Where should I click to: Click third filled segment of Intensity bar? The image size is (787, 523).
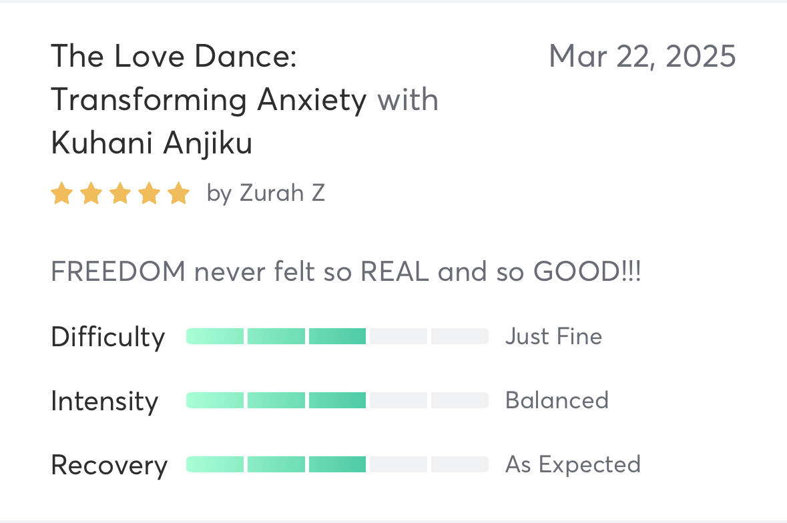[337, 400]
